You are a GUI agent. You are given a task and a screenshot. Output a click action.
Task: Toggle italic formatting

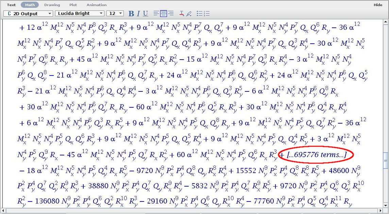[x=138, y=14]
